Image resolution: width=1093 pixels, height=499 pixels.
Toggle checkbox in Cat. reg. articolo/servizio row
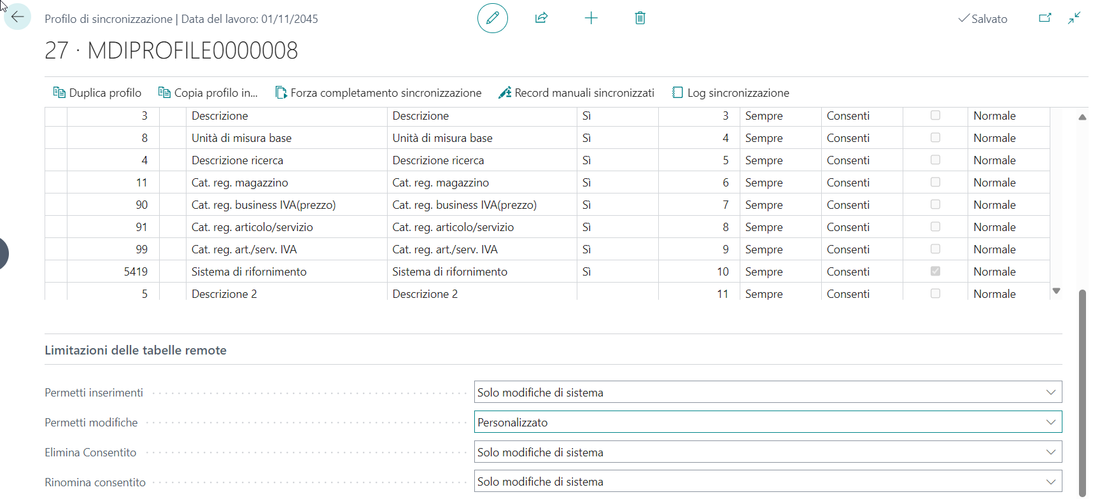(935, 227)
